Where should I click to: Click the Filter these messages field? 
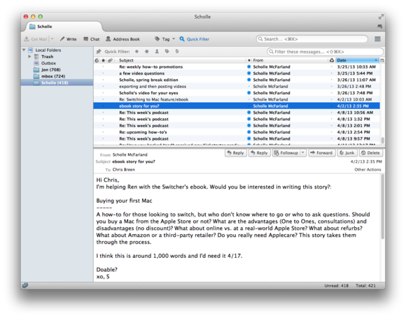click(x=325, y=52)
